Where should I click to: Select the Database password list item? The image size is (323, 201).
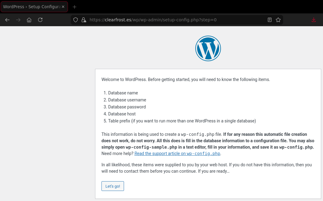click(x=127, y=107)
